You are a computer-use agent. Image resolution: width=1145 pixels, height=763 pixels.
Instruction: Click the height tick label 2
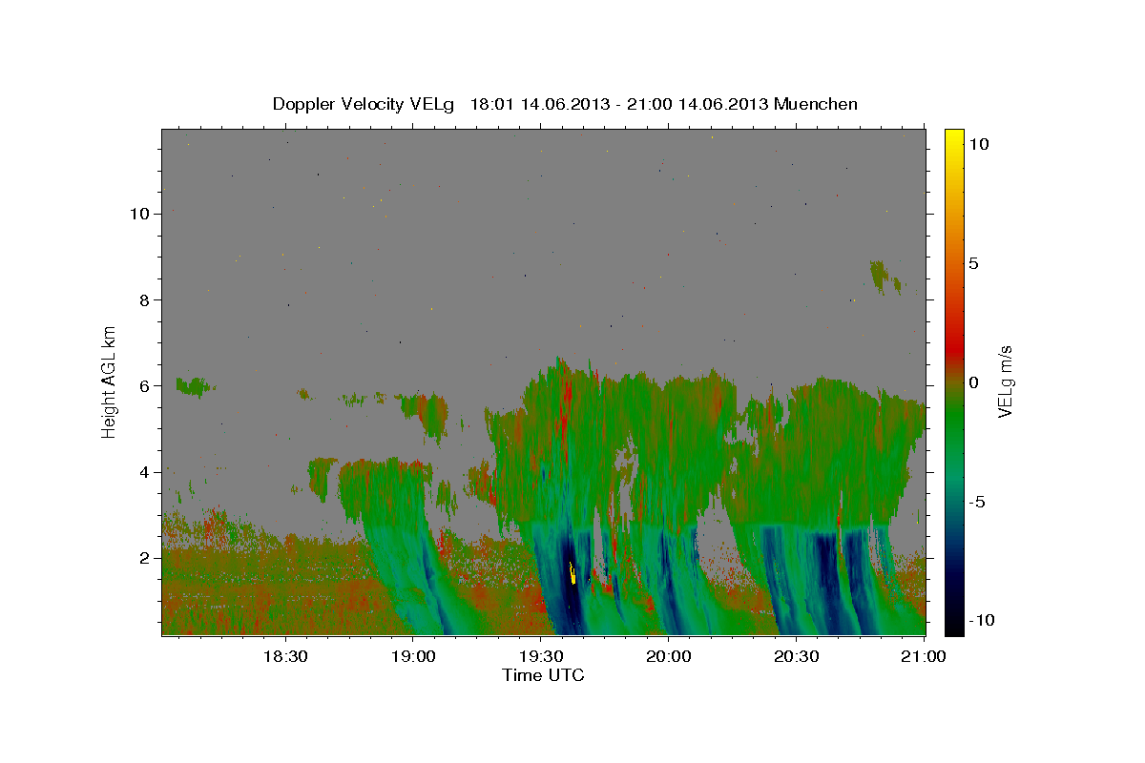click(146, 558)
